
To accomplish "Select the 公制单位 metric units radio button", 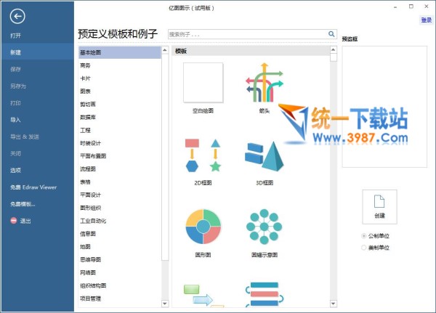I will 364,236.
